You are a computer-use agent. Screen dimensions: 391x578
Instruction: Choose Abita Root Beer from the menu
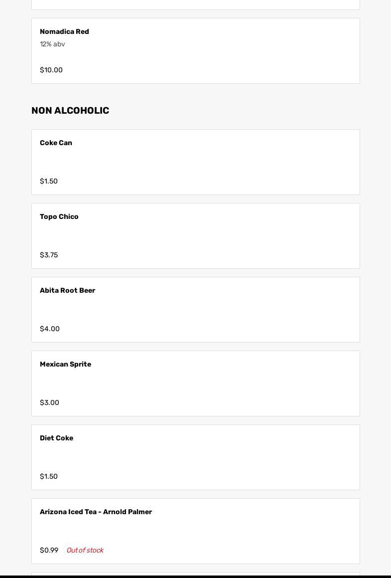point(67,291)
